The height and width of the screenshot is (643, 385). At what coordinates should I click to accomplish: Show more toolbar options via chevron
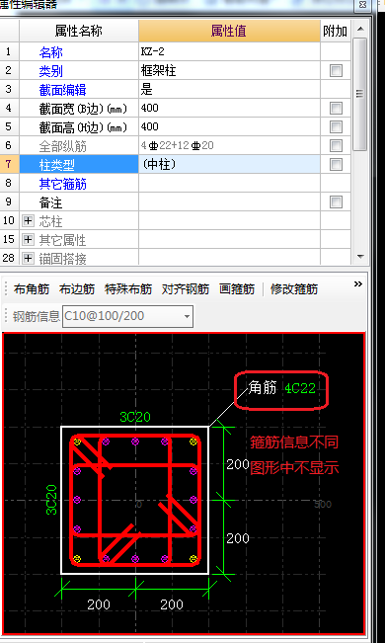(x=358, y=283)
